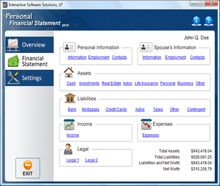The height and width of the screenshot is (186, 220).
Task: Minimize the application window
Action: click(194, 3)
